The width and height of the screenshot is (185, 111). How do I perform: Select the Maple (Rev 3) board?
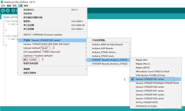coord(156,64)
